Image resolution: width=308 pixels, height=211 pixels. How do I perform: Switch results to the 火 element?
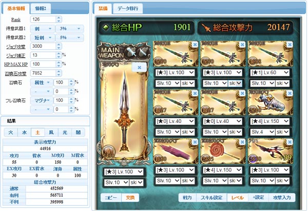click(11, 133)
